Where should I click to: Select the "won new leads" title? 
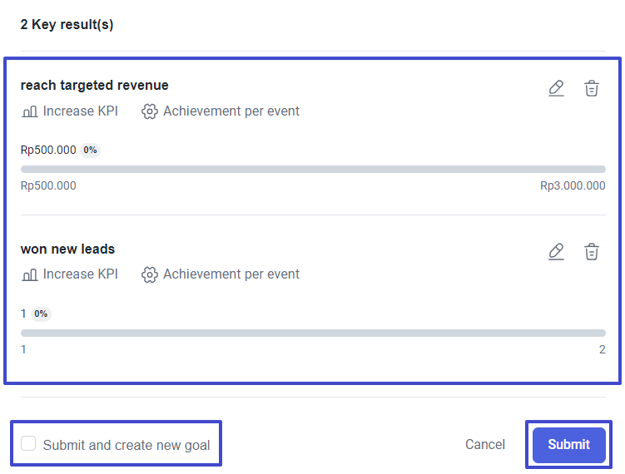[67, 249]
